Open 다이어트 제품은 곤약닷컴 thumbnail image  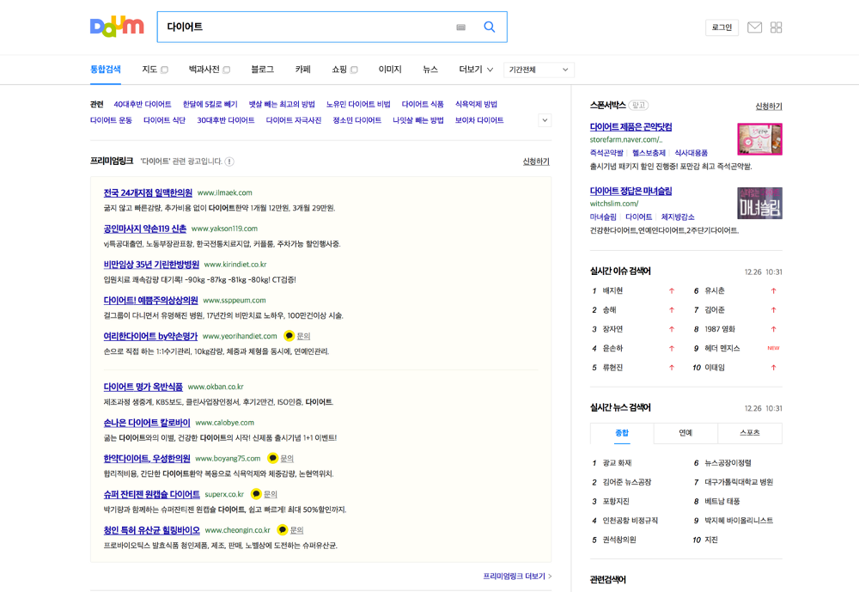(x=759, y=139)
